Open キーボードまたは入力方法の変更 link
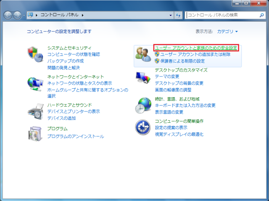 (x=185, y=106)
